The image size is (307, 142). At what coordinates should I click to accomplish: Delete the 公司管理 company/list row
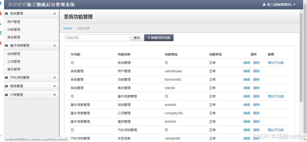click(x=257, y=113)
